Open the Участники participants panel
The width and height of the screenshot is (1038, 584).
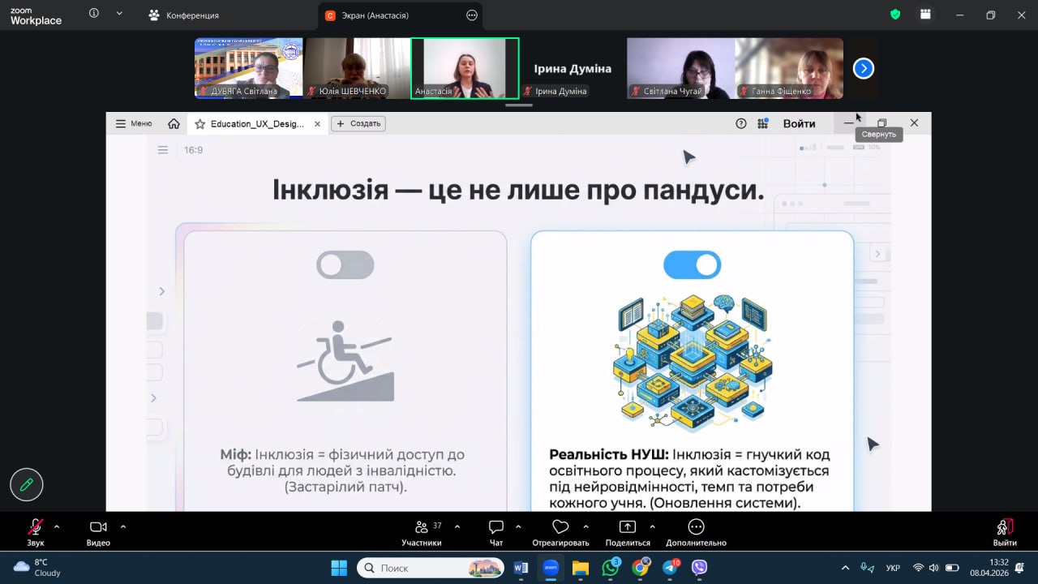tap(421, 528)
